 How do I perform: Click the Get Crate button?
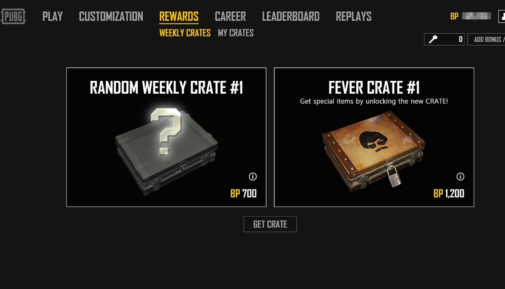pos(270,224)
